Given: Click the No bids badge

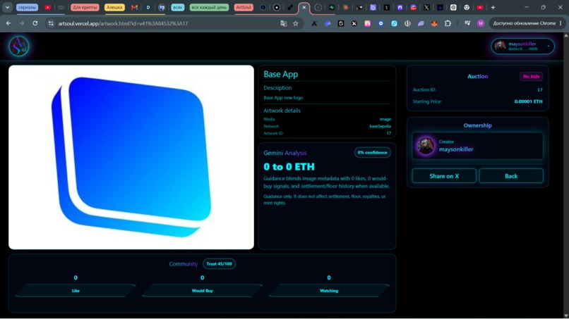Looking at the screenshot, I should coord(531,76).
